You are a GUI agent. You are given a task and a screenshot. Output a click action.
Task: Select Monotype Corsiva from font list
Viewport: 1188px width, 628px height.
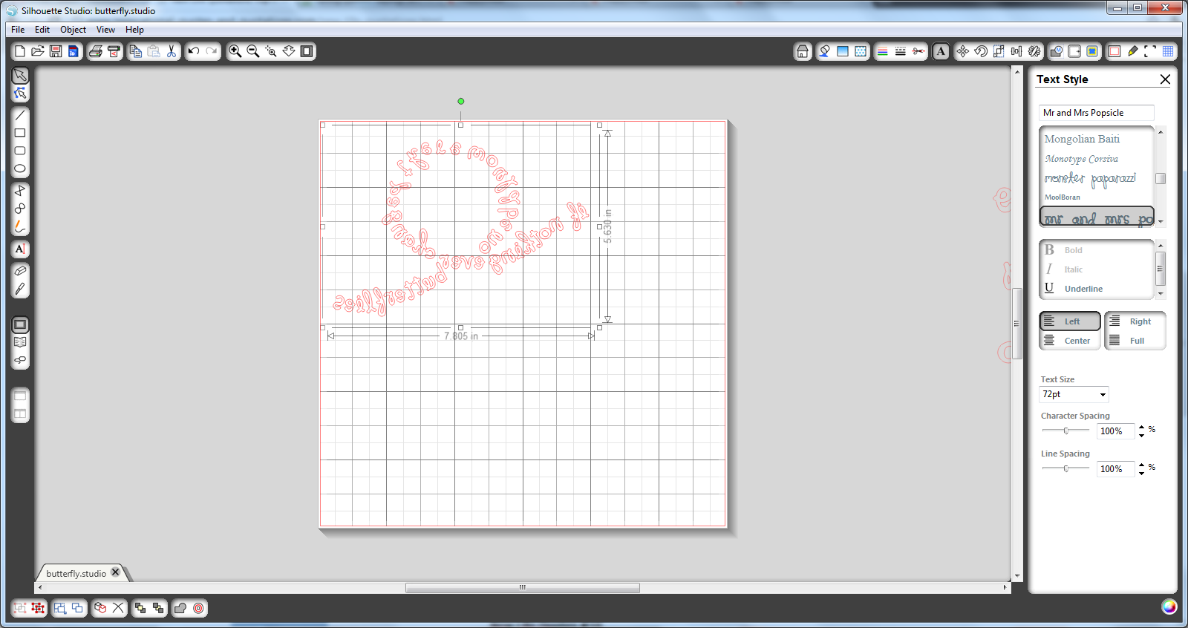tap(1081, 159)
